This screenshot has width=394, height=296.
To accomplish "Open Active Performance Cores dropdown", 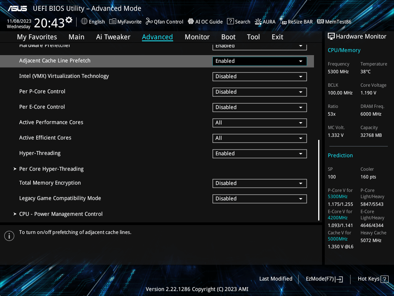I will 260,123.
